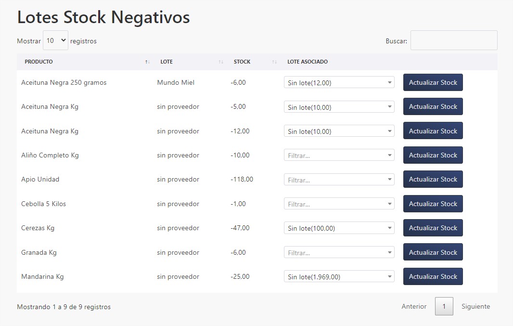Click the stock value -47,00
This screenshot has width=513, height=326.
coord(240,228)
